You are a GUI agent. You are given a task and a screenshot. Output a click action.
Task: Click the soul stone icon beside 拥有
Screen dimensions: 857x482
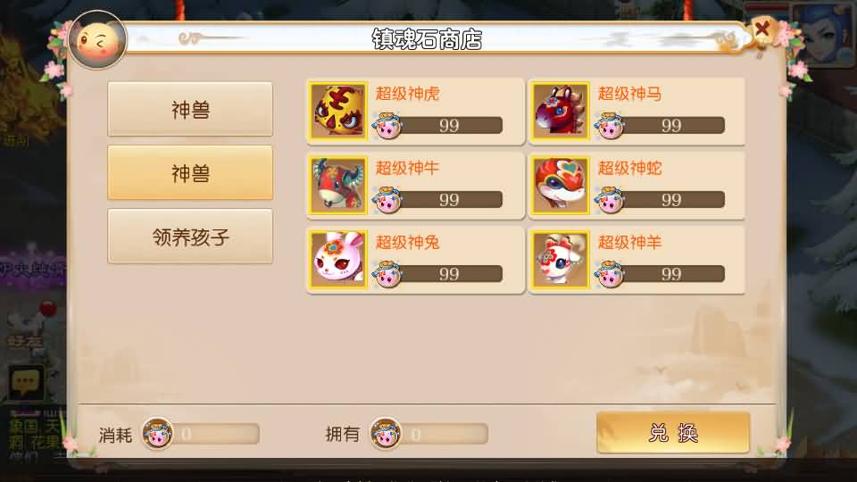[386, 434]
